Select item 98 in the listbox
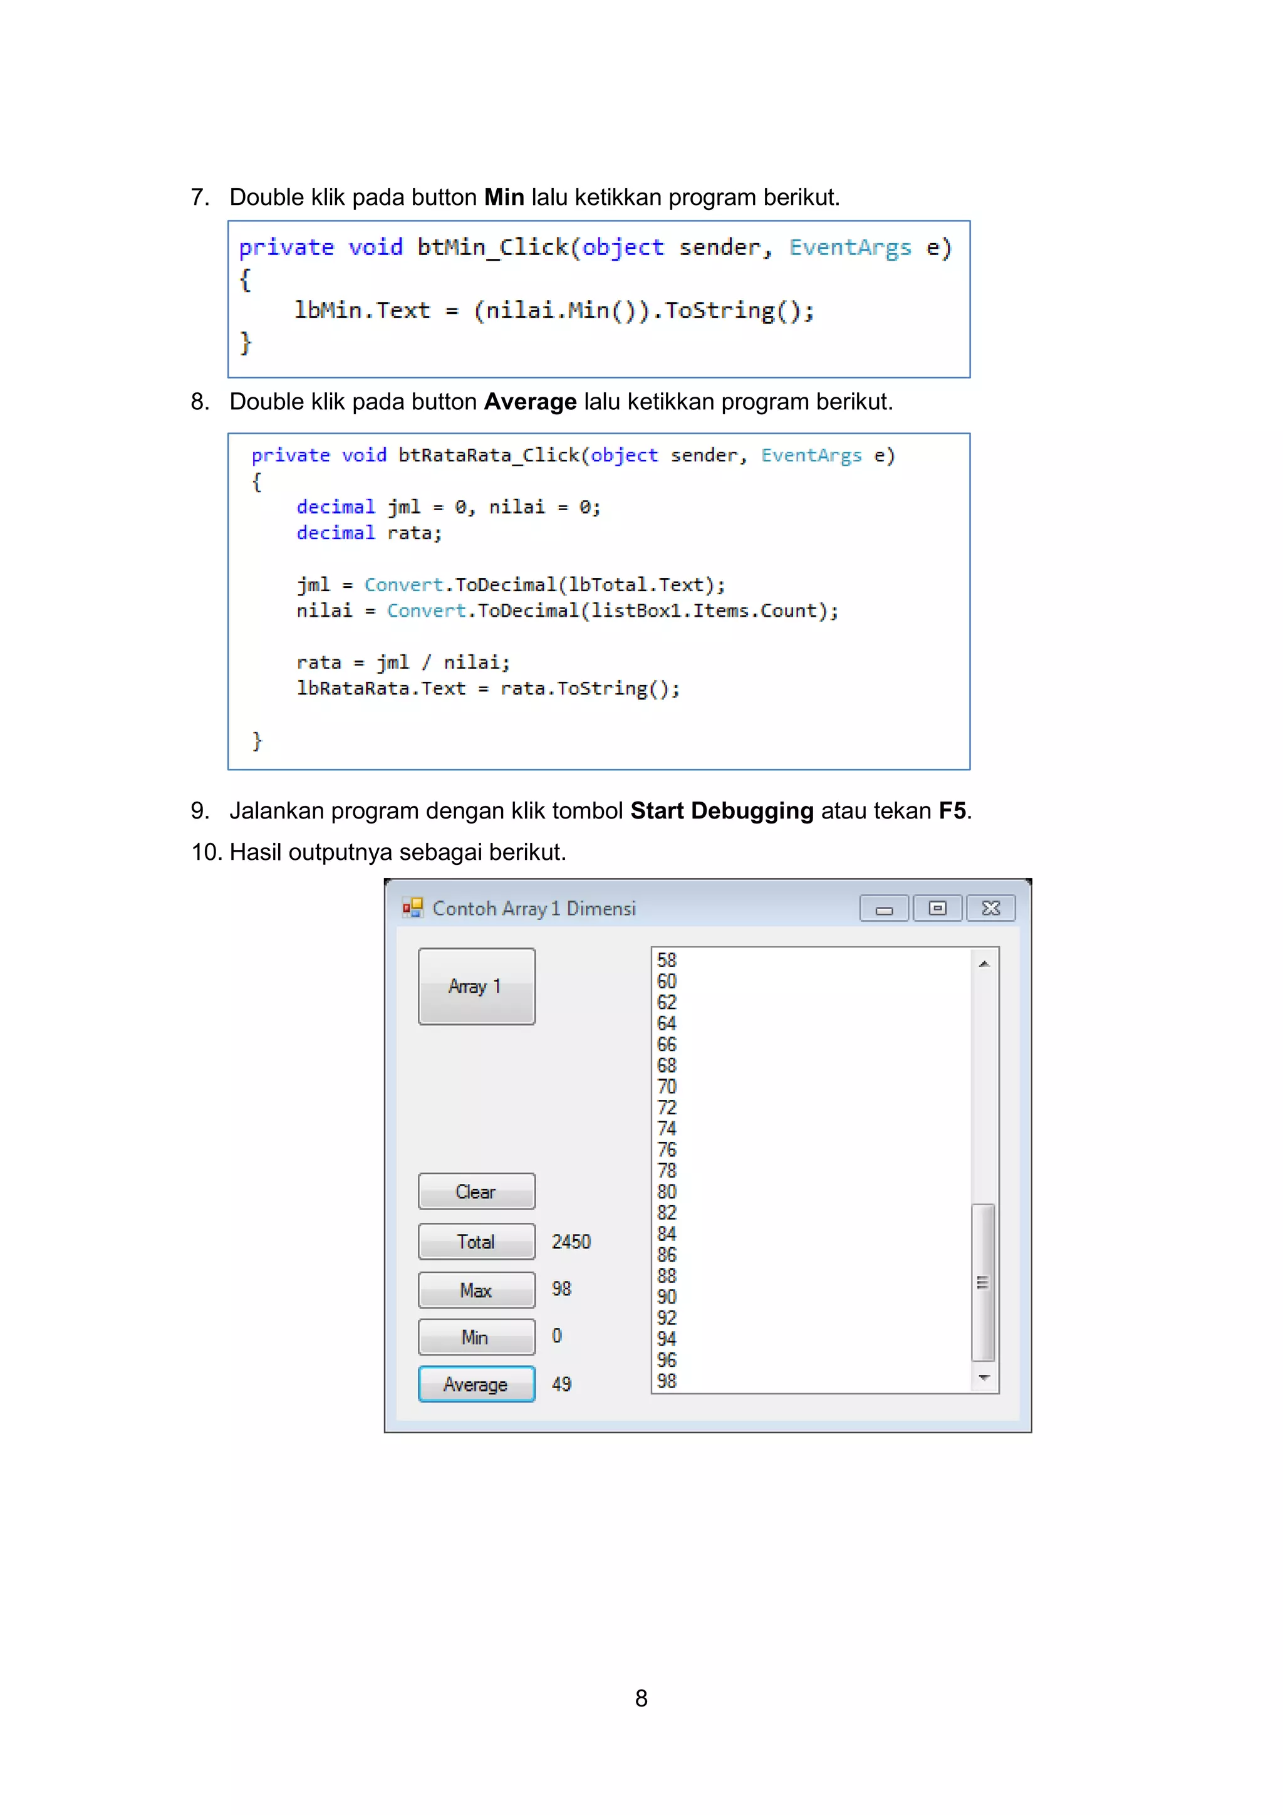Viewport: 1283px width, 1815px height. 667,1381
